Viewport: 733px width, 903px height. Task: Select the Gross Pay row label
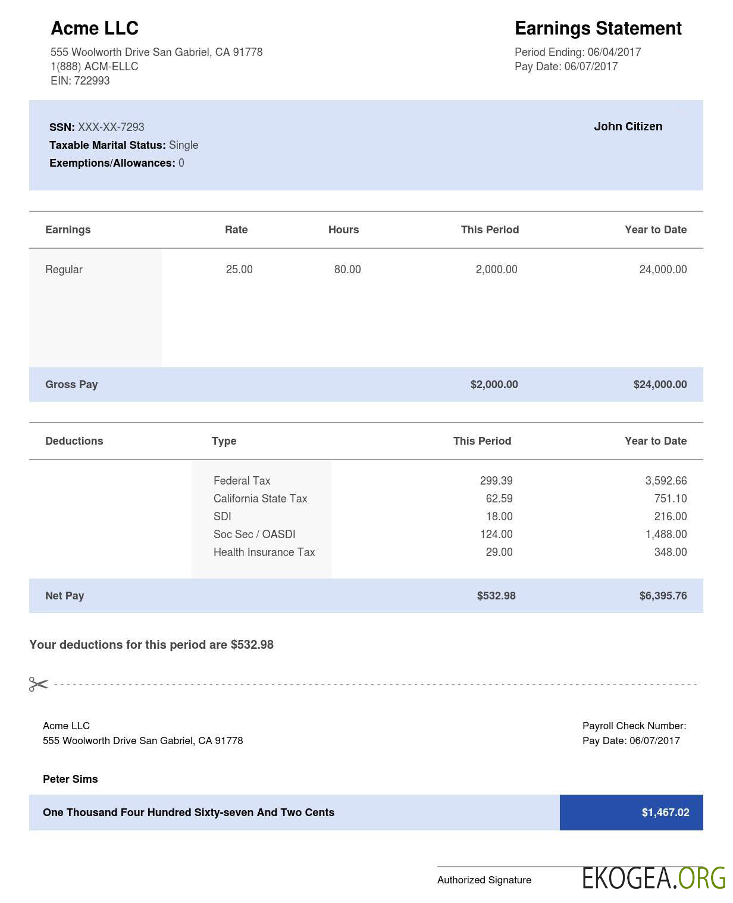71,385
